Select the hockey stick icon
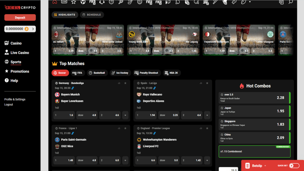Viewport: 304px width, 171px height. (x=130, y=2)
